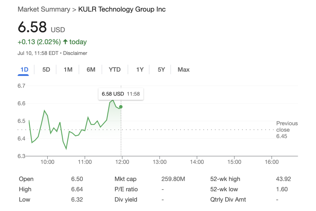Click the large 6.58 stock price

tap(32, 27)
